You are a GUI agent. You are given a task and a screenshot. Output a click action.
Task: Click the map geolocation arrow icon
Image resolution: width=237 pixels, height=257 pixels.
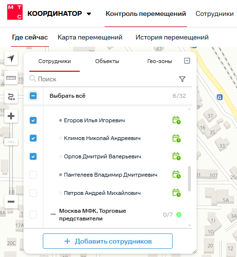pos(11,58)
